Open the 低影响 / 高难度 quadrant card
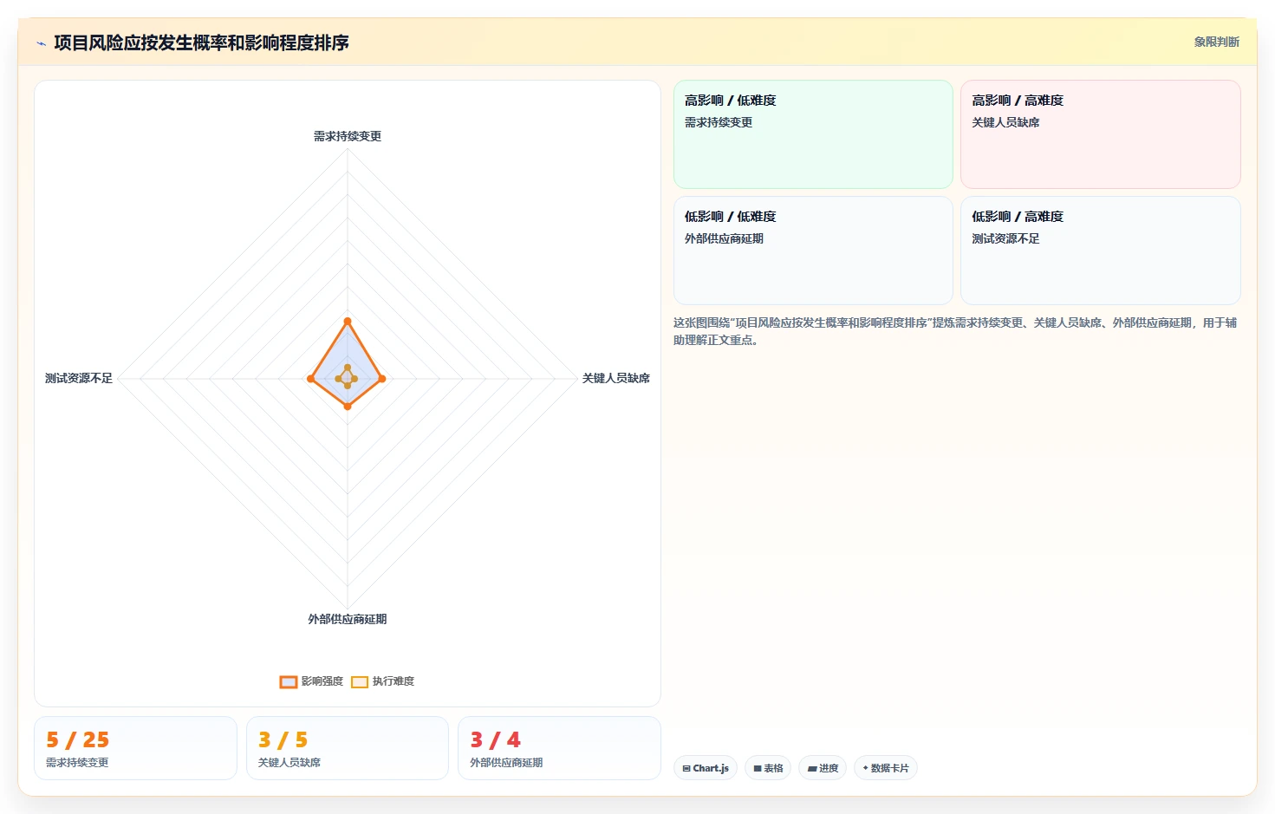Viewport: 1275px width, 814px height. [x=1101, y=251]
